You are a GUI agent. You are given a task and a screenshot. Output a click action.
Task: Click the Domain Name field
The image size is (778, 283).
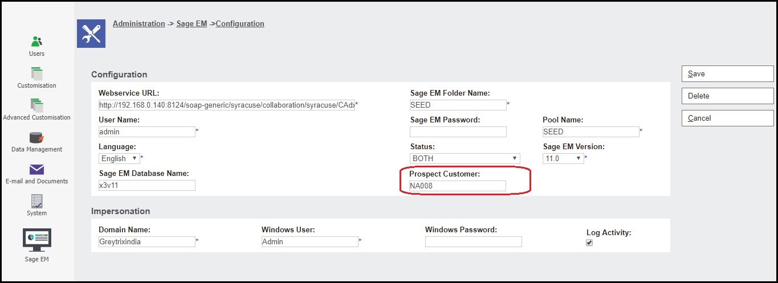147,241
